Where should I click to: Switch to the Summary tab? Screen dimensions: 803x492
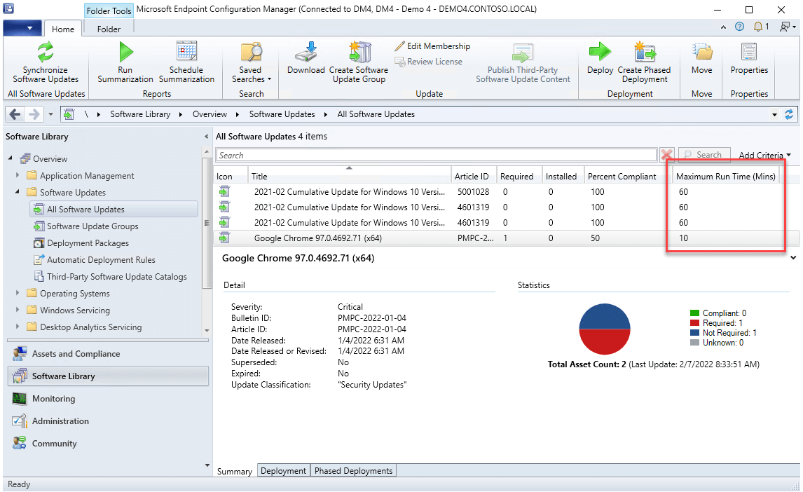(235, 471)
